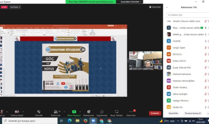This screenshot has width=209, height=124.
Task: Toggle muted mic for Elif KOCA
Action: [205, 54]
